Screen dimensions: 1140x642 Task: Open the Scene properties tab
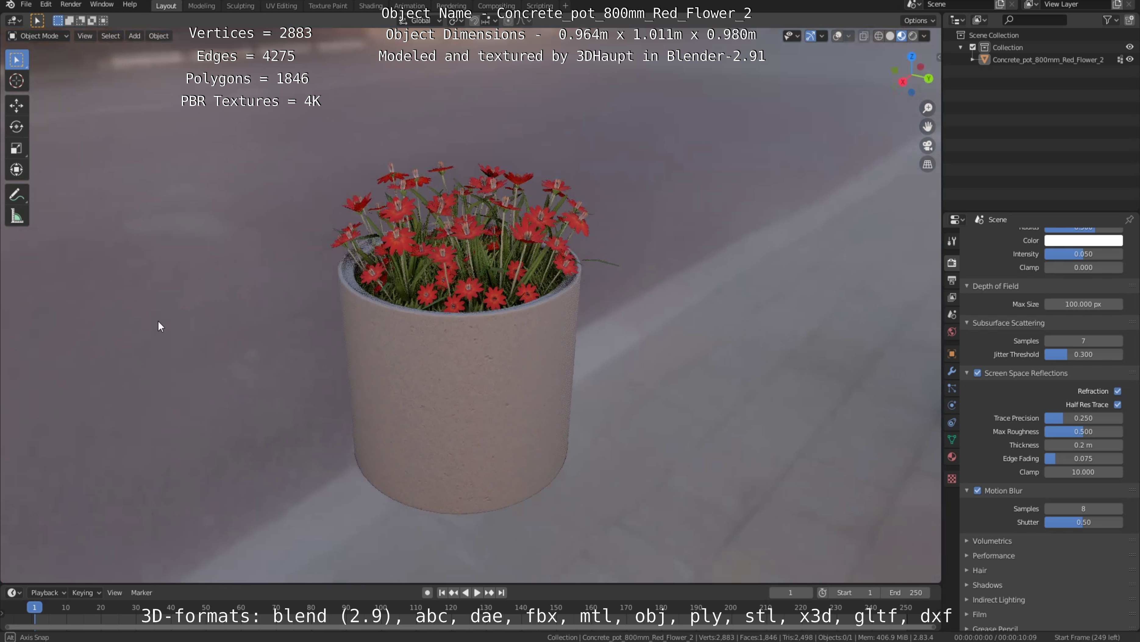click(x=952, y=314)
